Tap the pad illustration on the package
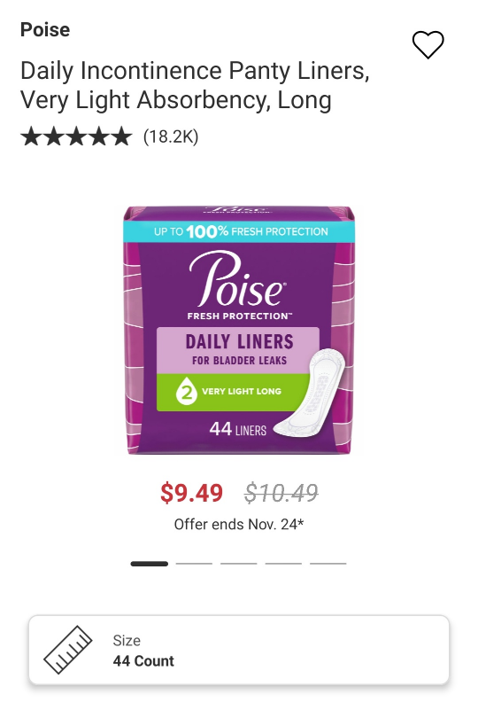 310,394
